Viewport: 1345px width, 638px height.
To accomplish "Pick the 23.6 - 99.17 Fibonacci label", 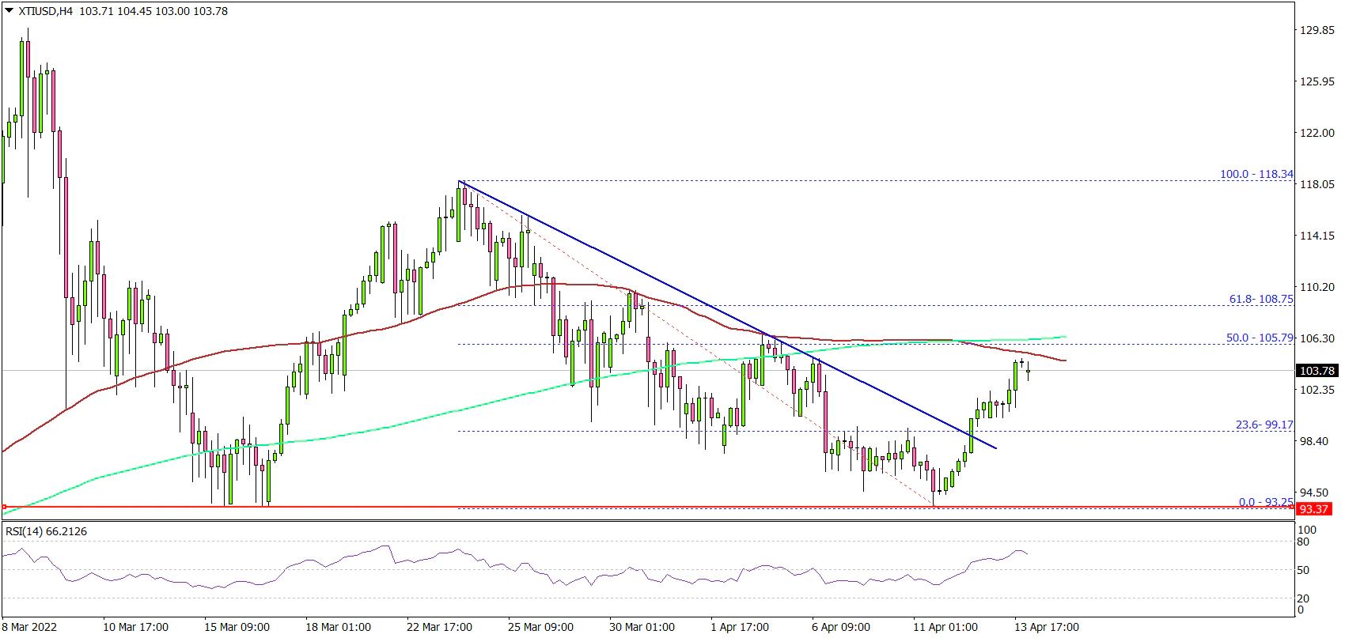I will pos(1264,425).
